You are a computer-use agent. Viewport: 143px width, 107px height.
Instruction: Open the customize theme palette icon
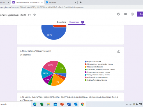(119, 14)
